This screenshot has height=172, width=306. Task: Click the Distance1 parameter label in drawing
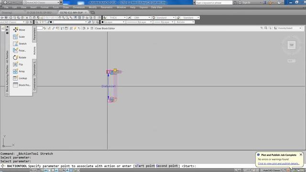click(x=109, y=86)
